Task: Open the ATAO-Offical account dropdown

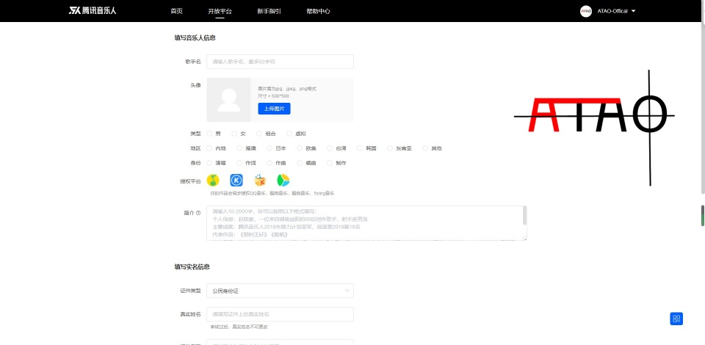Action: [616, 11]
